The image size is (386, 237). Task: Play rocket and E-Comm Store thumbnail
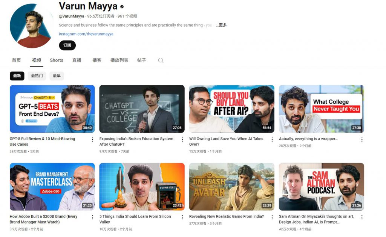[x=142, y=187]
